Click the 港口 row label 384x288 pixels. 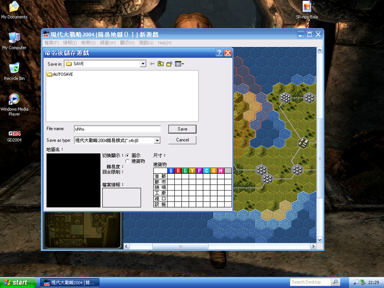click(x=160, y=199)
